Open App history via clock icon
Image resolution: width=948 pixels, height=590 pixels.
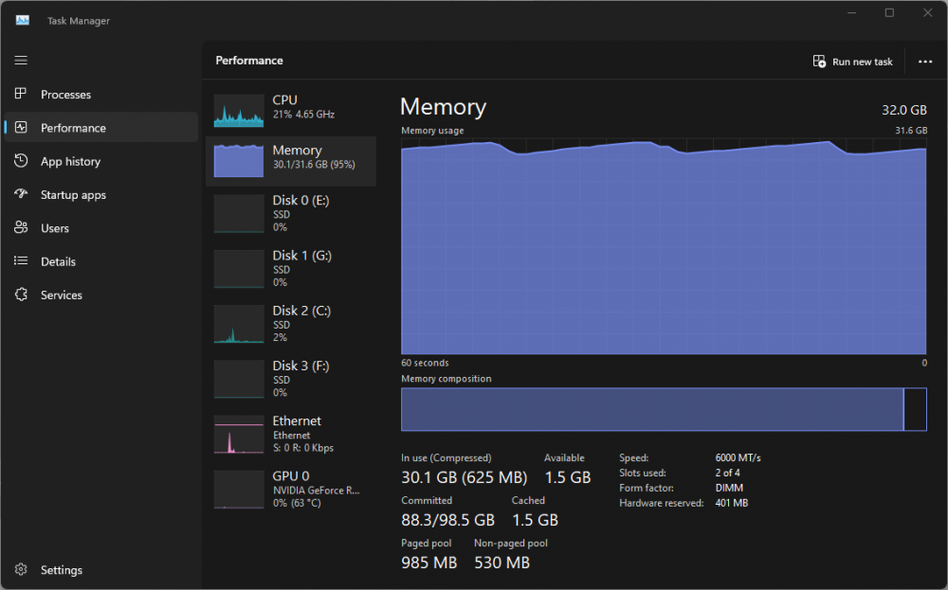point(21,161)
